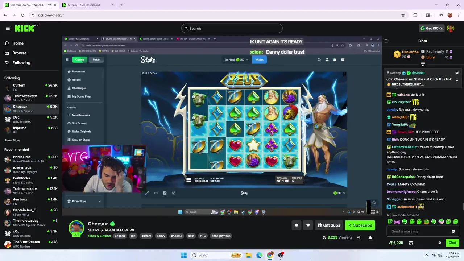Screen dimensions: 464x261
Task: Reload the page
Action: pos(23,15)
